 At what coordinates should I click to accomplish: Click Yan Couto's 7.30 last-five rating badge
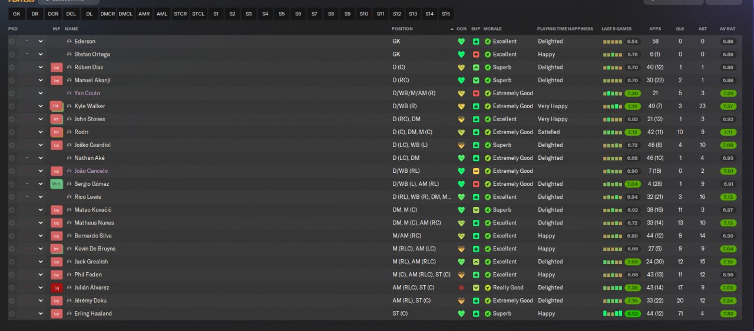click(x=633, y=93)
